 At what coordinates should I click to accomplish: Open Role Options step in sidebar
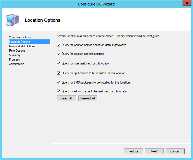(17, 51)
